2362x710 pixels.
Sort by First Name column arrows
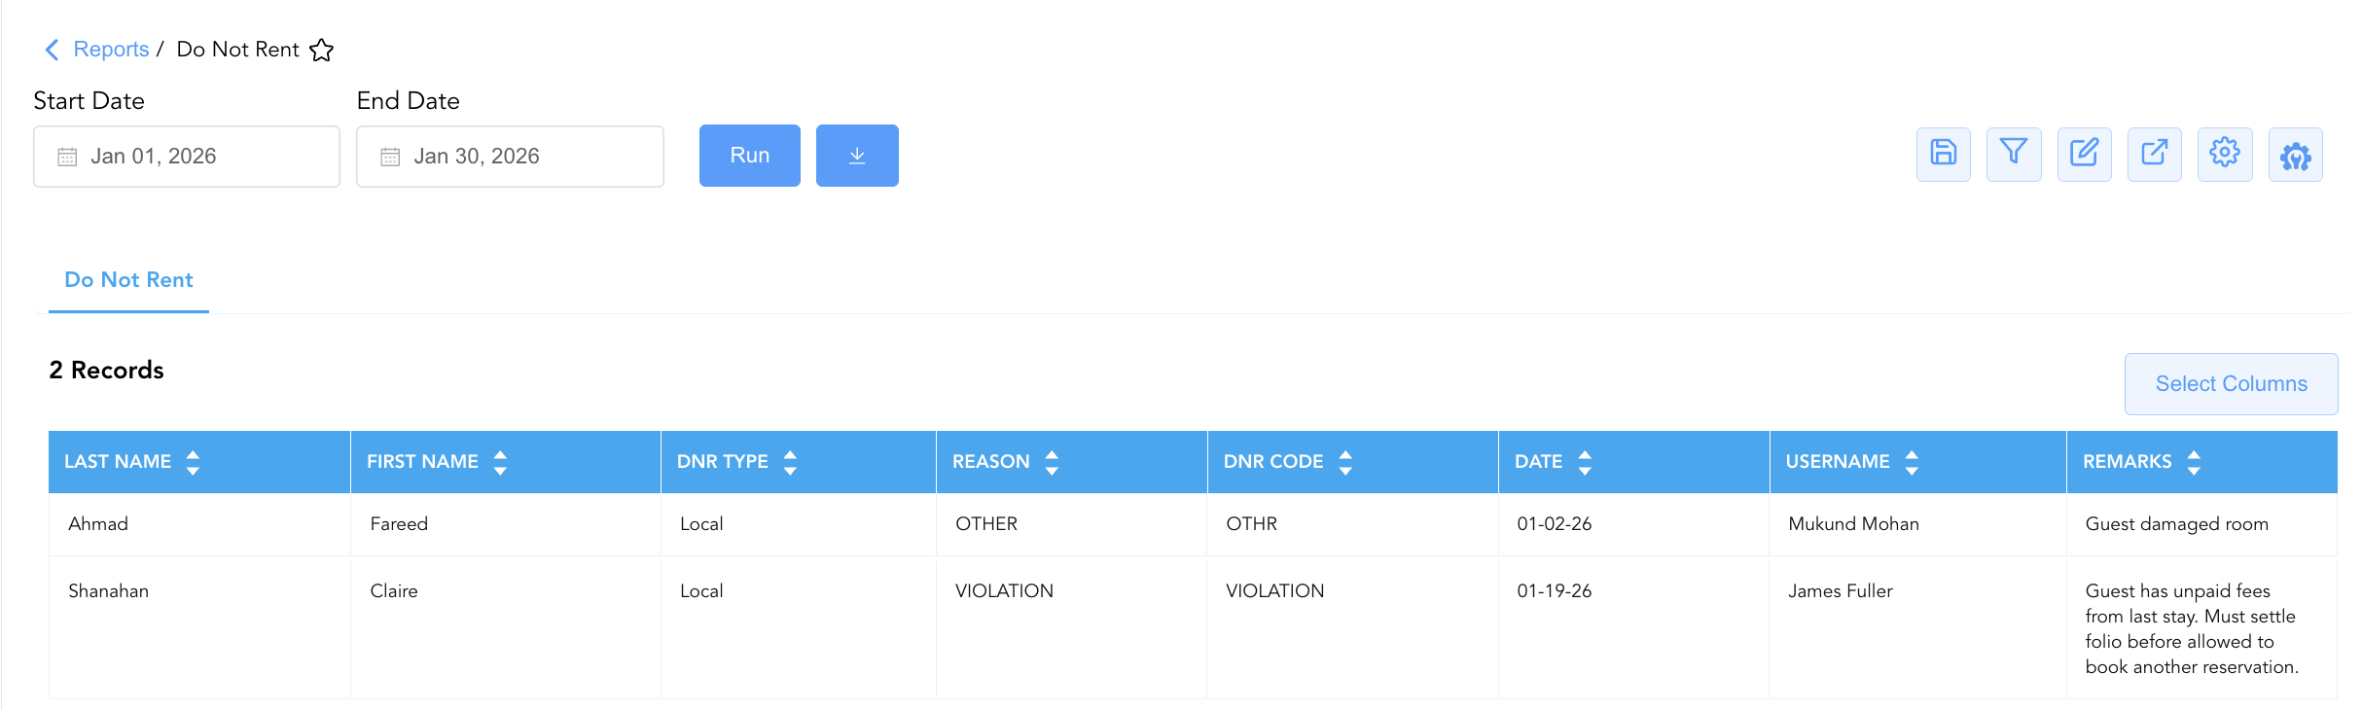(500, 462)
